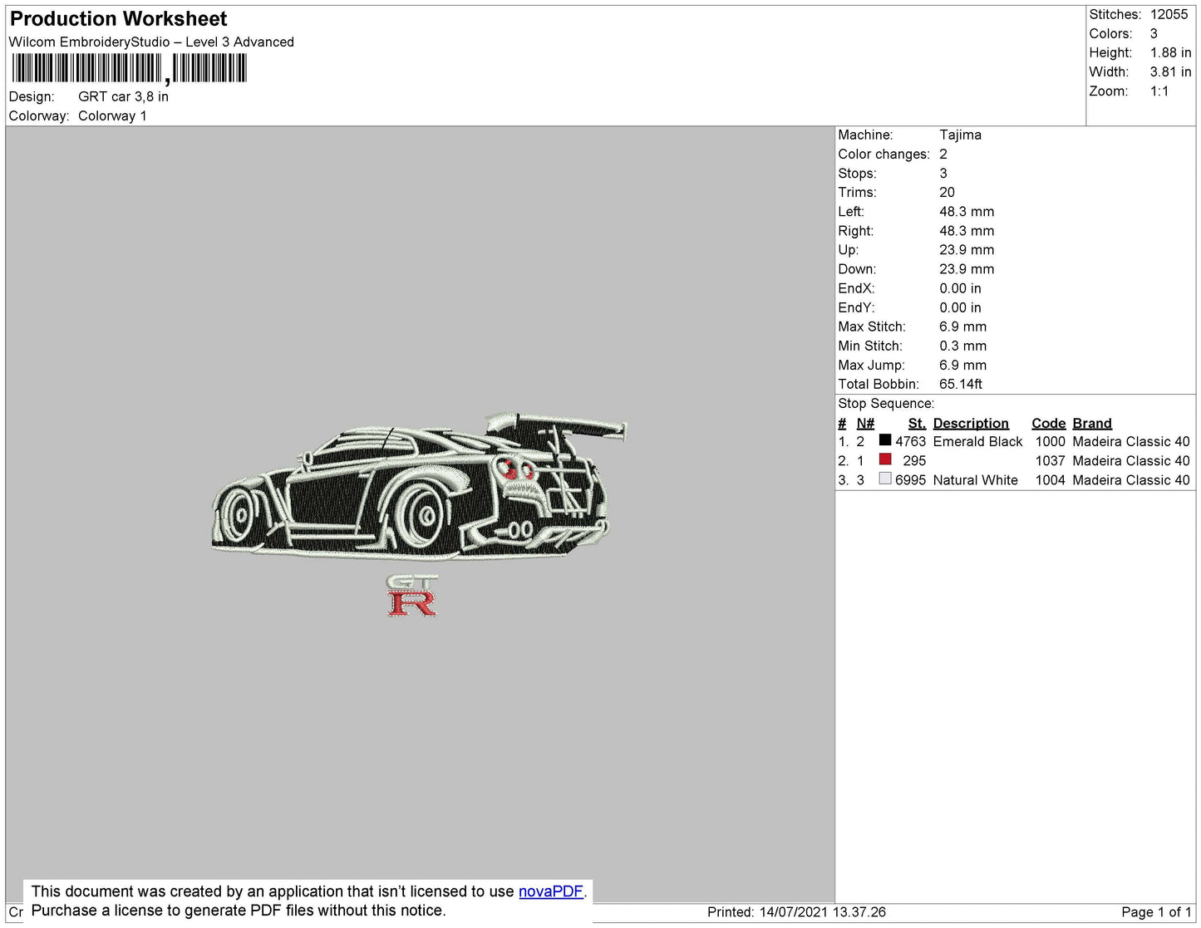Image resolution: width=1201 pixels, height=928 pixels.
Task: Click the EndX value '0.00 in'
Action: click(960, 288)
